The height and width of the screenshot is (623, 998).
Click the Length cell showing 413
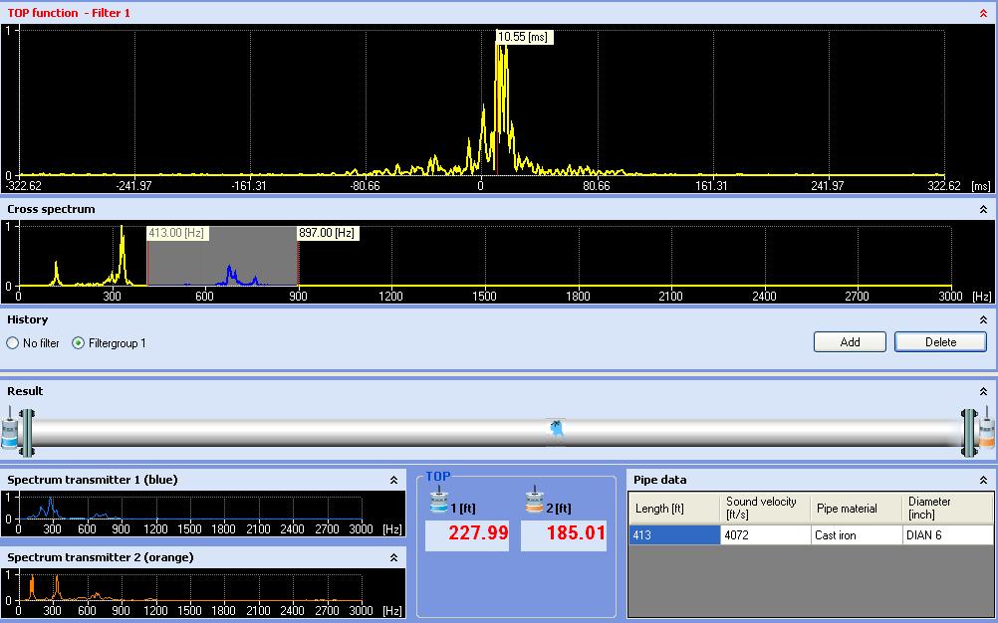pyautogui.click(x=673, y=535)
